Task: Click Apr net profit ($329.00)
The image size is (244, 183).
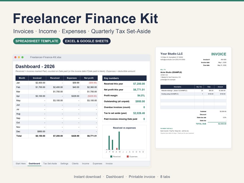Action: (92, 96)
